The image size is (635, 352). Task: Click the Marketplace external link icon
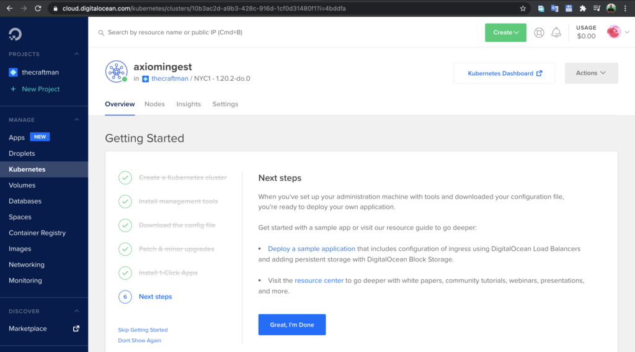click(76, 328)
